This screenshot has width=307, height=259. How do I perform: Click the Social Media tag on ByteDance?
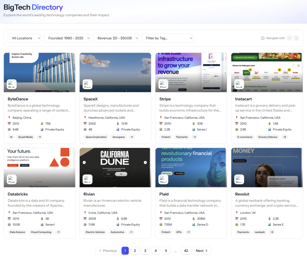25,137
